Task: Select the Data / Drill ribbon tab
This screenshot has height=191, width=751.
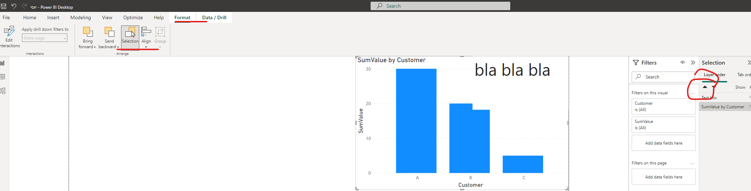Action: click(x=214, y=17)
